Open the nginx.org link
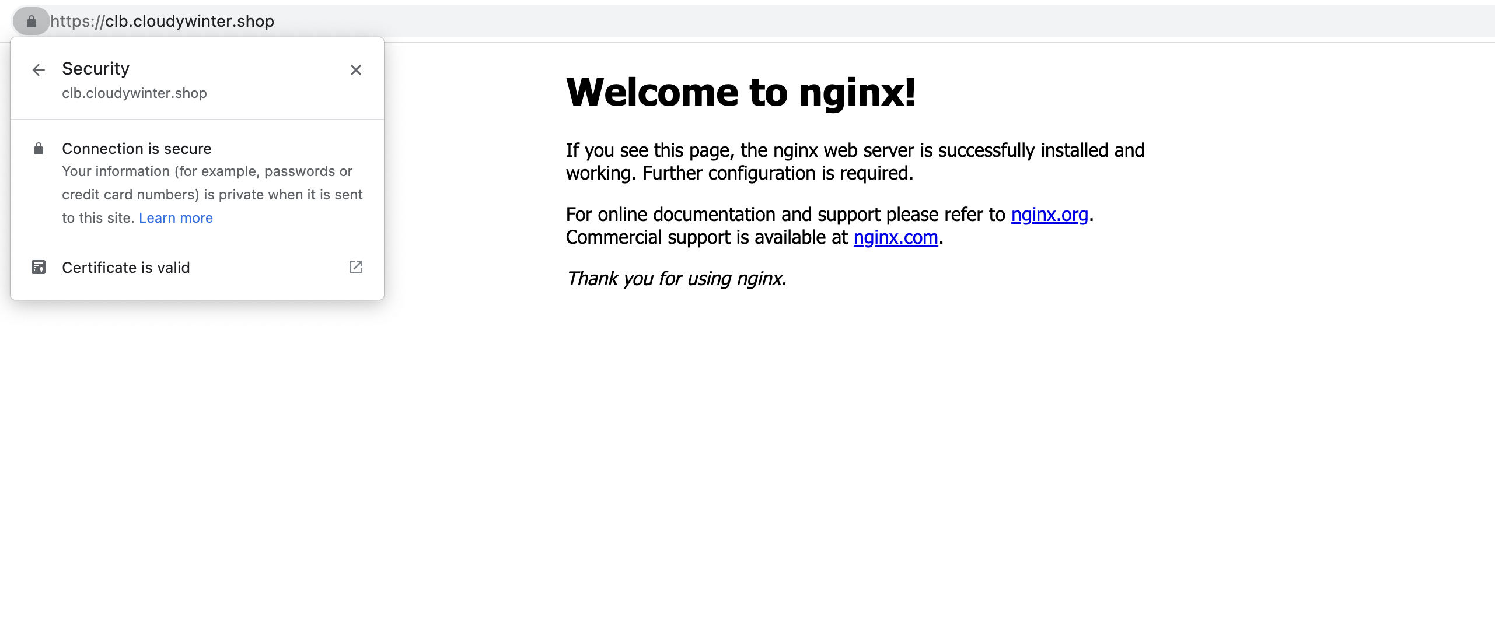The height and width of the screenshot is (618, 1495). [x=1049, y=215]
